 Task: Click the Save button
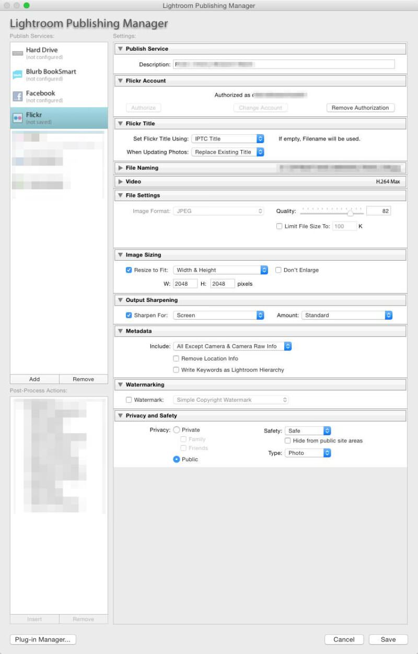coord(388,639)
